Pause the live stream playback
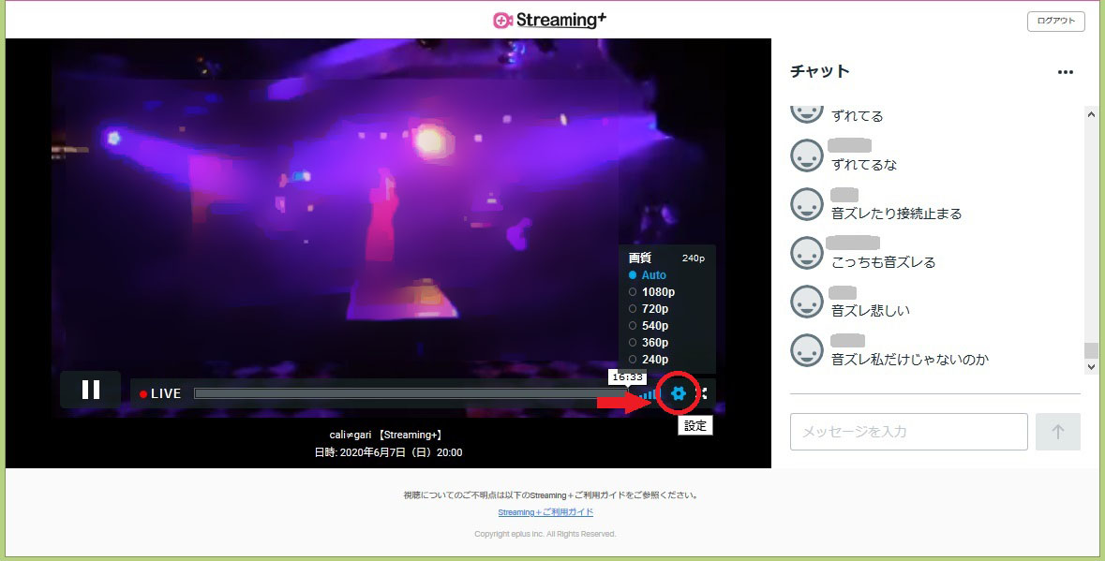 [x=90, y=389]
